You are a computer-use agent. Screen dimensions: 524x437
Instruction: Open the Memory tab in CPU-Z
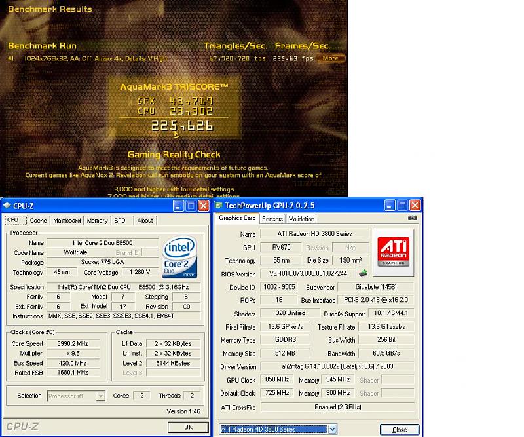click(97, 221)
